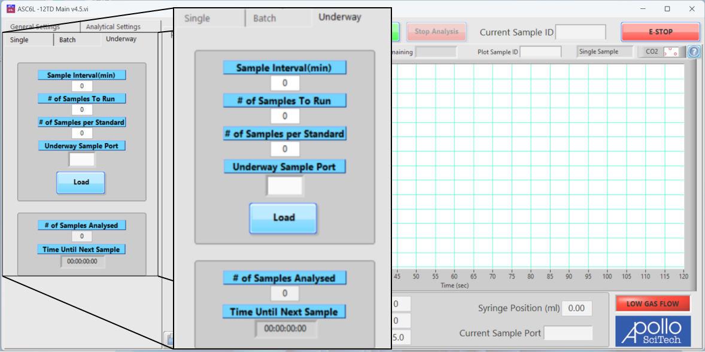Minimize the ASC6L application window
The width and height of the screenshot is (705, 352).
(x=643, y=8)
